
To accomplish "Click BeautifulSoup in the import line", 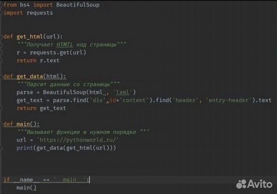I will [78, 5].
